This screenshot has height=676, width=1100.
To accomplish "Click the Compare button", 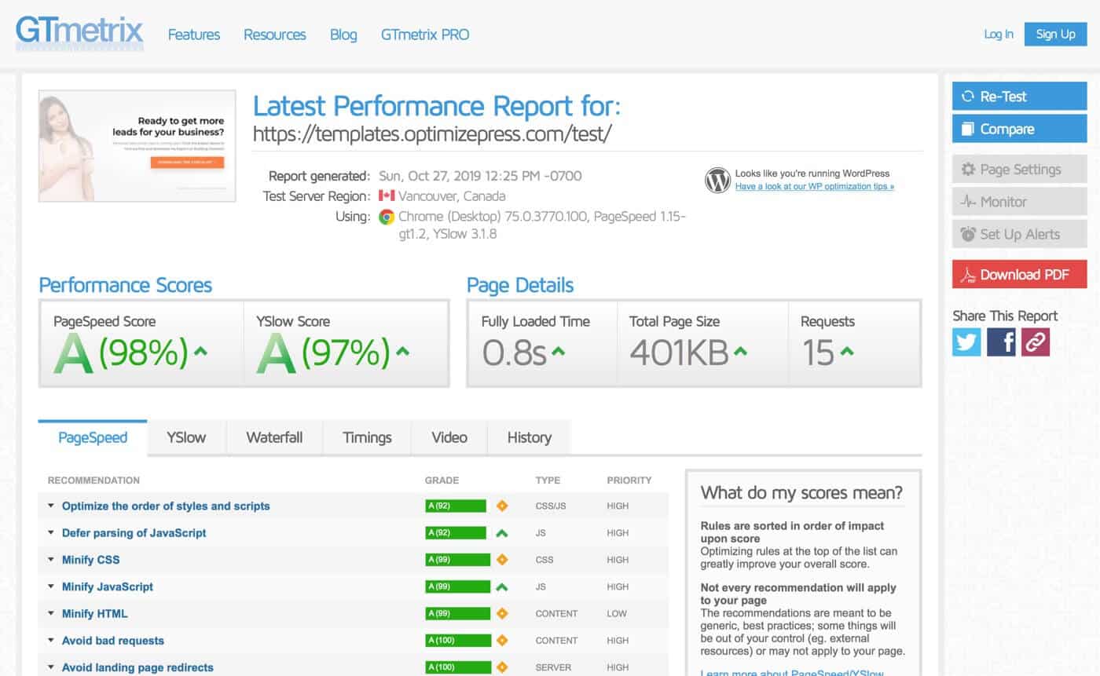I will pos(1020,129).
